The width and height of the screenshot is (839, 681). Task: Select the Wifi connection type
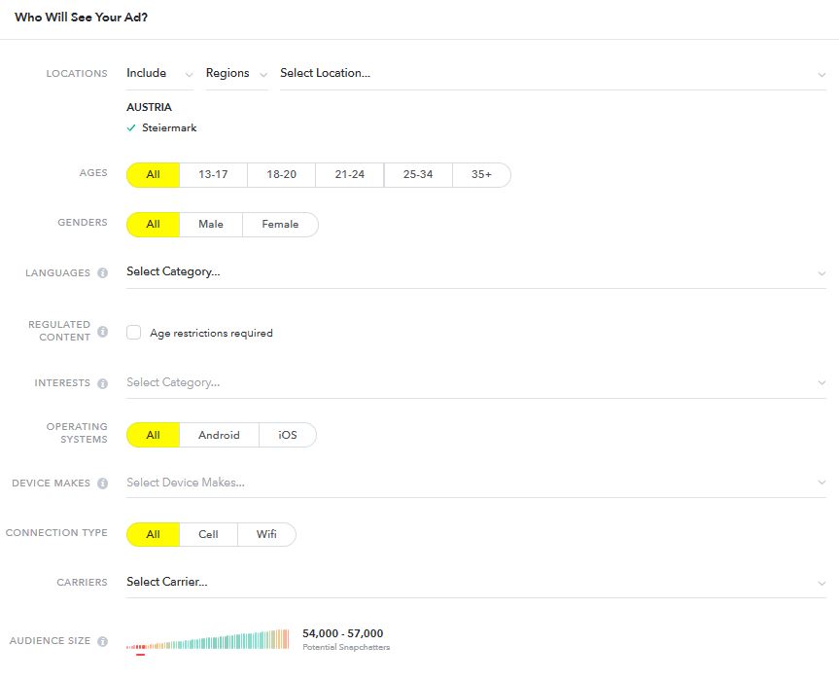click(266, 534)
